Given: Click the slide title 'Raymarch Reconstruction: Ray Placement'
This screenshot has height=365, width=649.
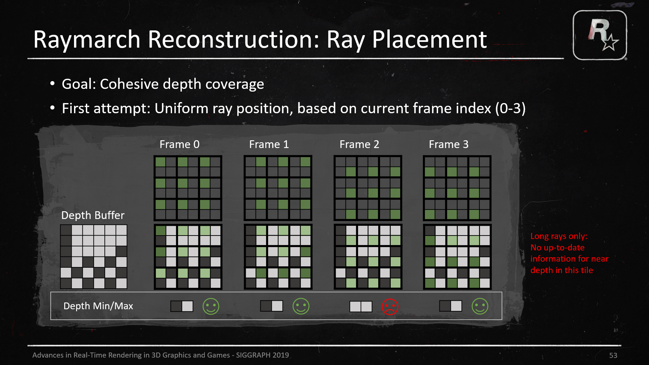Looking at the screenshot, I should pos(260,40).
